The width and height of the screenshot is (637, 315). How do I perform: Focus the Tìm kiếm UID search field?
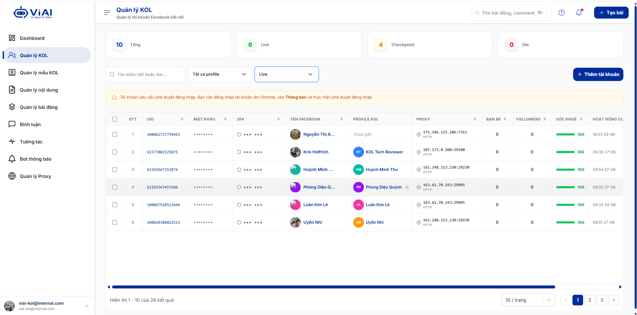tap(146, 74)
